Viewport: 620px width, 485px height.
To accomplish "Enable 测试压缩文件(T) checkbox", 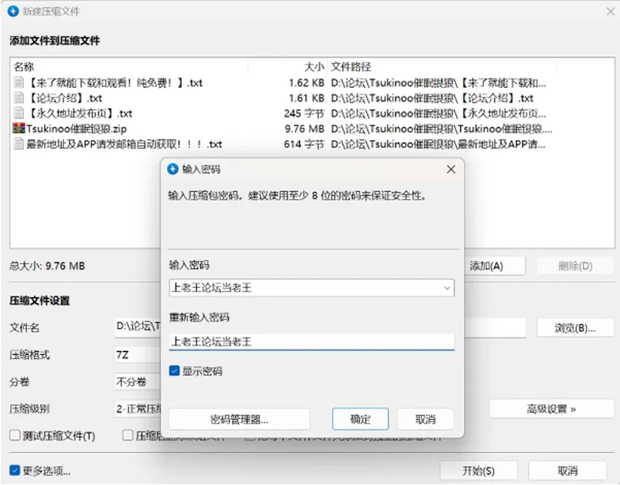I will pos(15,435).
